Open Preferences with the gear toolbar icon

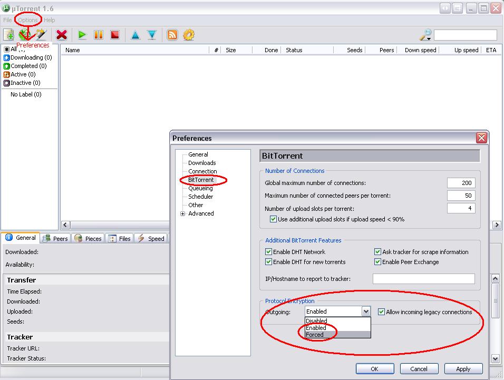coord(189,35)
